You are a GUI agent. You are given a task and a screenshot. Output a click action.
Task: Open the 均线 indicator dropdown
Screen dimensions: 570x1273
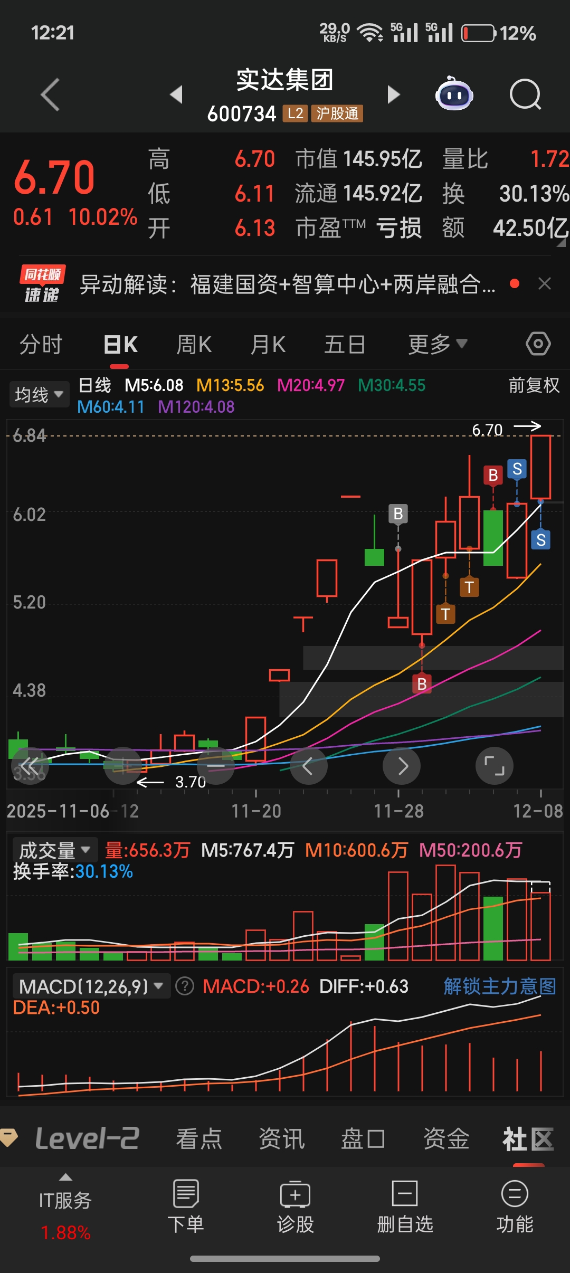point(39,394)
